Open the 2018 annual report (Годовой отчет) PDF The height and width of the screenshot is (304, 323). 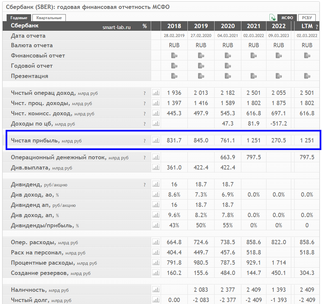(174, 66)
